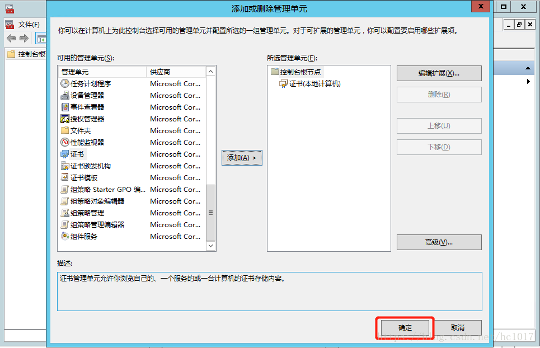Image resolution: width=540 pixels, height=348 pixels.
Task: Close the inner MMC child window
Action: (x=530, y=25)
